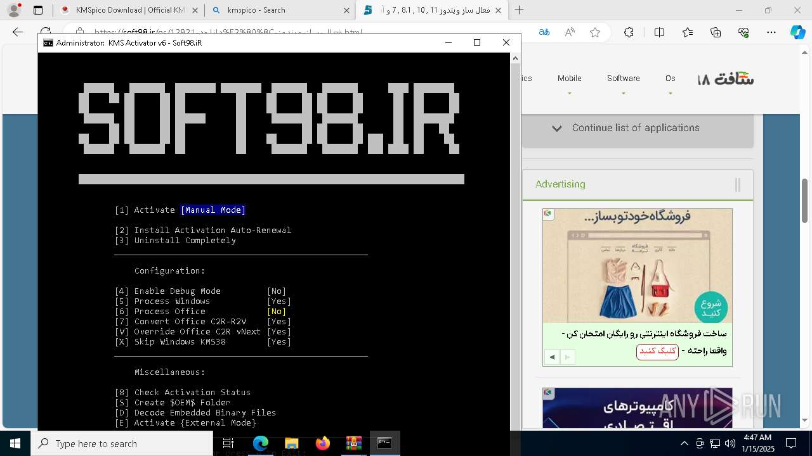Open WinRAR from the taskbar
This screenshot has width=812, height=456.
(x=353, y=443)
